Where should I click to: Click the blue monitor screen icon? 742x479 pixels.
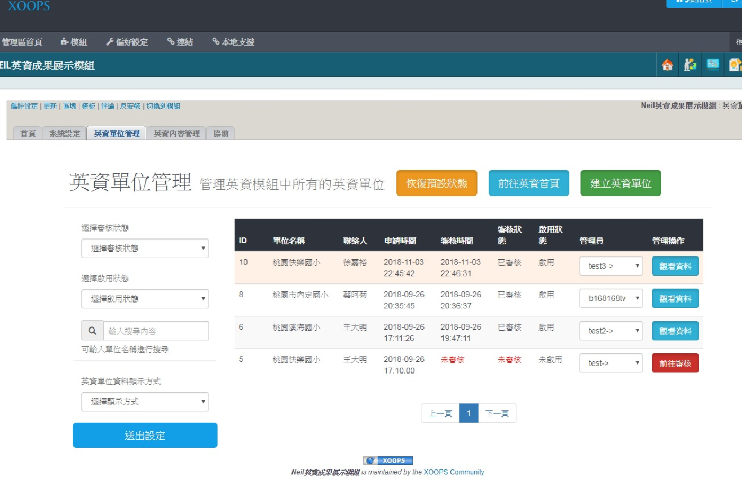(x=713, y=65)
